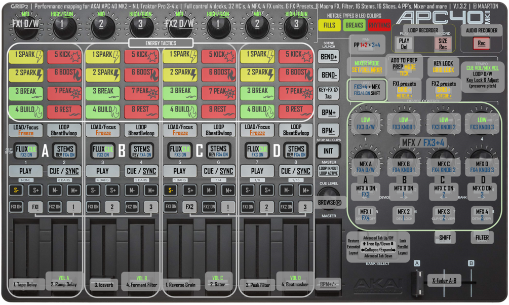This screenshot has height=305, width=509.
Task: Toggle MFX B ON button
Action: tap(404, 191)
